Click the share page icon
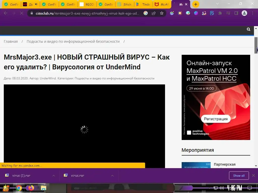 [154, 13]
